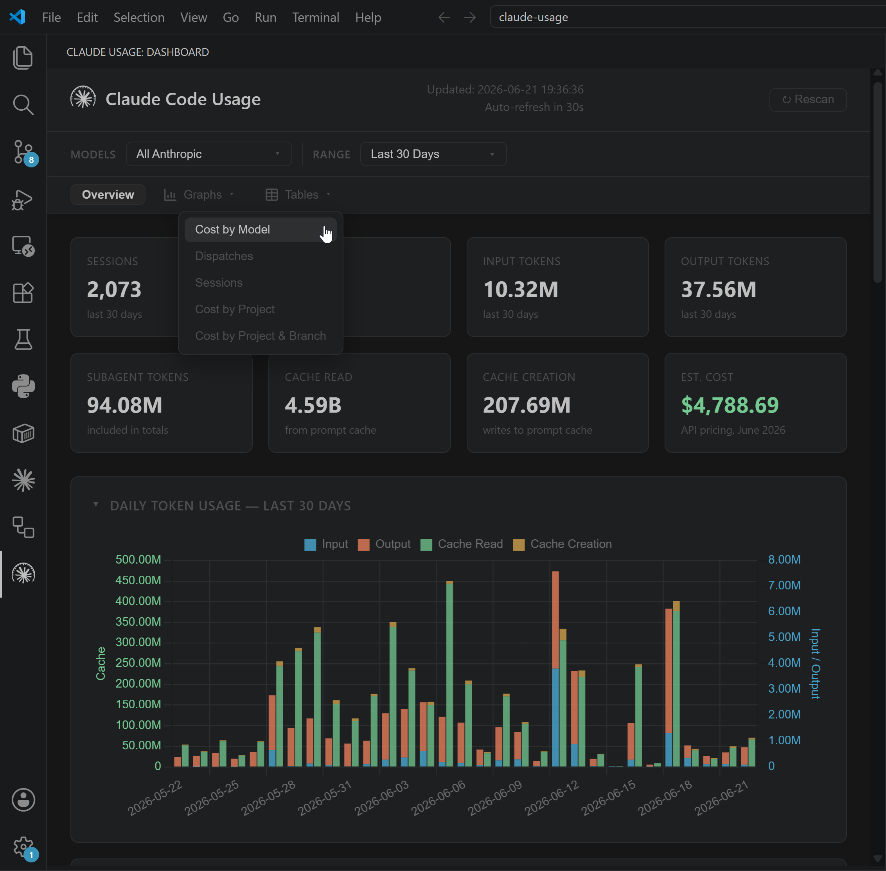Open the Remote Explorer icon
Viewport: 886px width, 871px height.
pyautogui.click(x=23, y=246)
